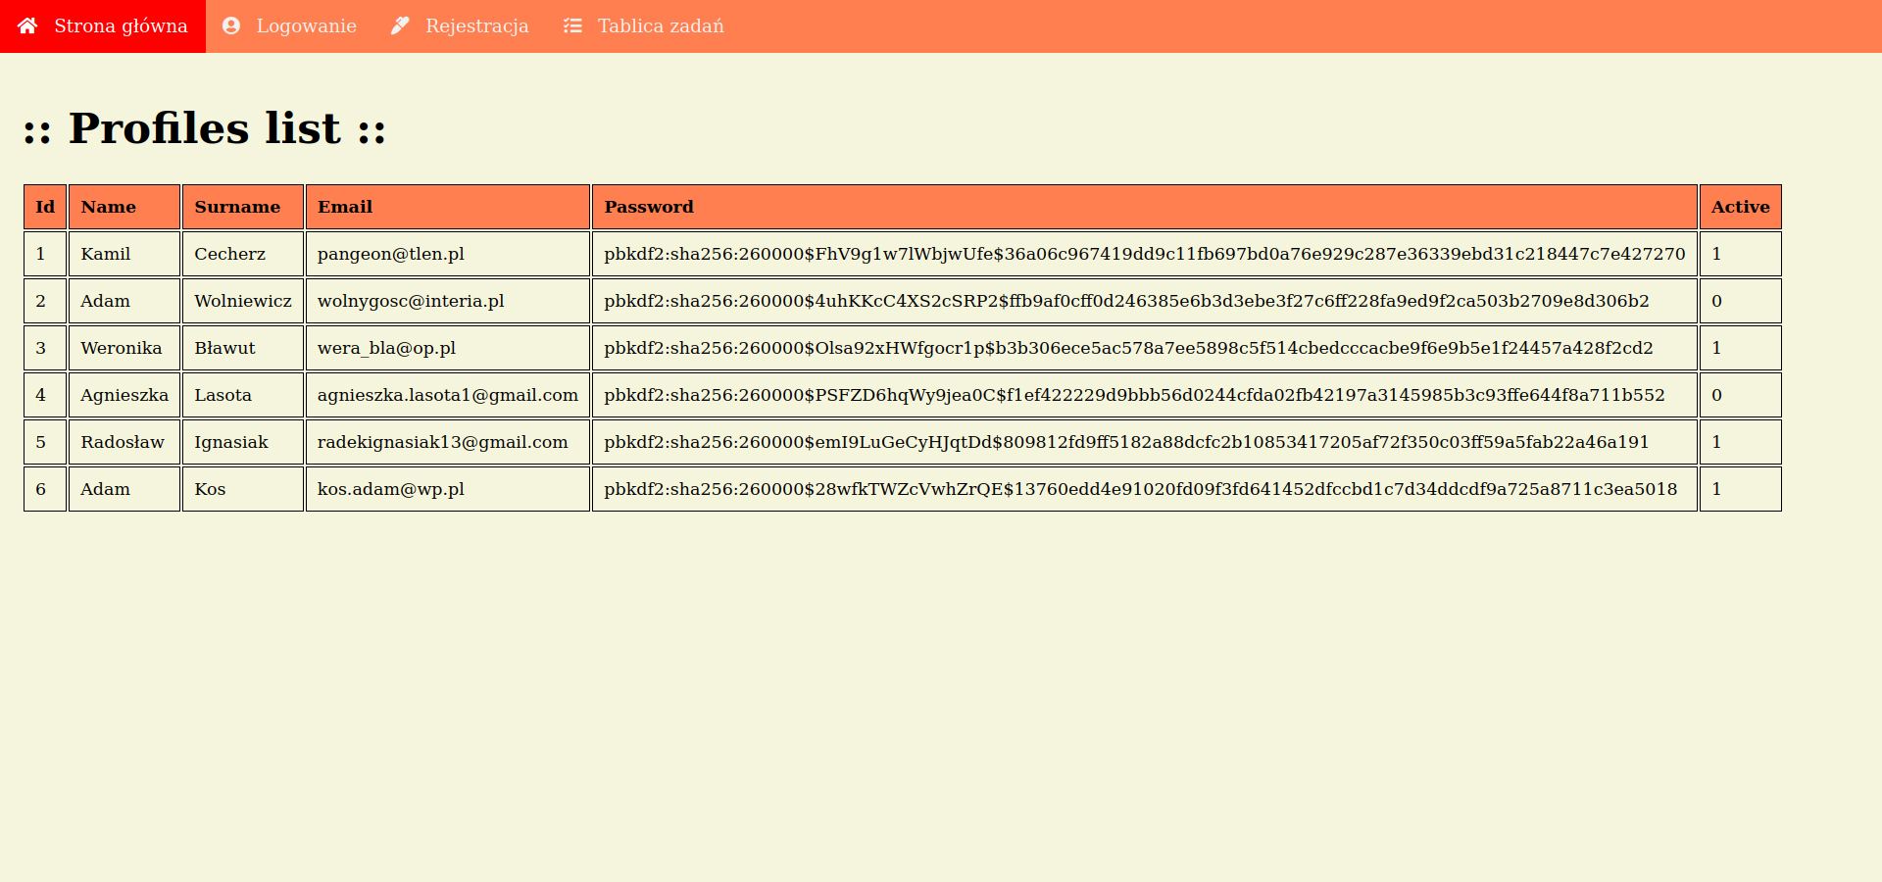
Task: Select the name cell Kamil
Action: (124, 254)
